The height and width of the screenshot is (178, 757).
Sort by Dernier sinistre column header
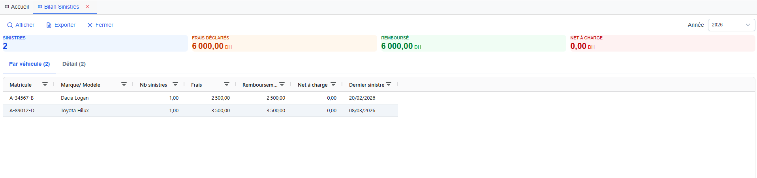tap(366, 85)
